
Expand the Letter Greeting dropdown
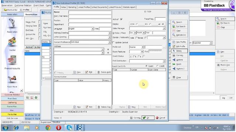[x=110, y=37]
